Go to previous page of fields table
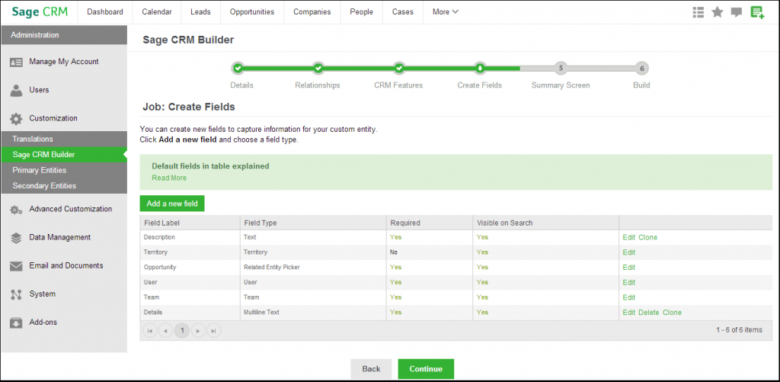The width and height of the screenshot is (780, 382). [165, 331]
